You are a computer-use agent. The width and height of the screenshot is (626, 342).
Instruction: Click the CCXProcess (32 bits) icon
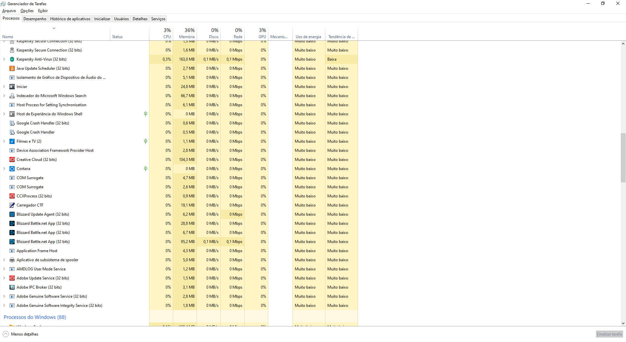pos(12,196)
